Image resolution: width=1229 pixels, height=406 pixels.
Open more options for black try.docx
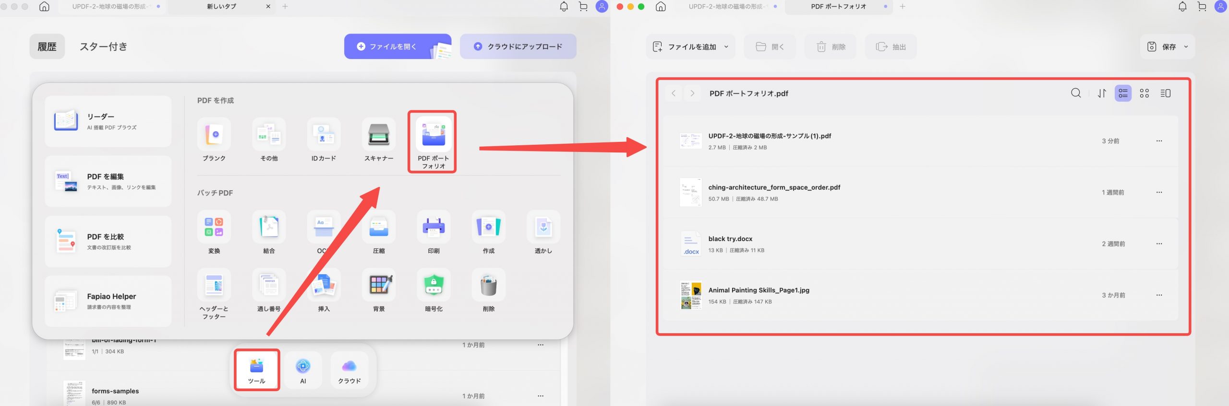tap(1159, 244)
